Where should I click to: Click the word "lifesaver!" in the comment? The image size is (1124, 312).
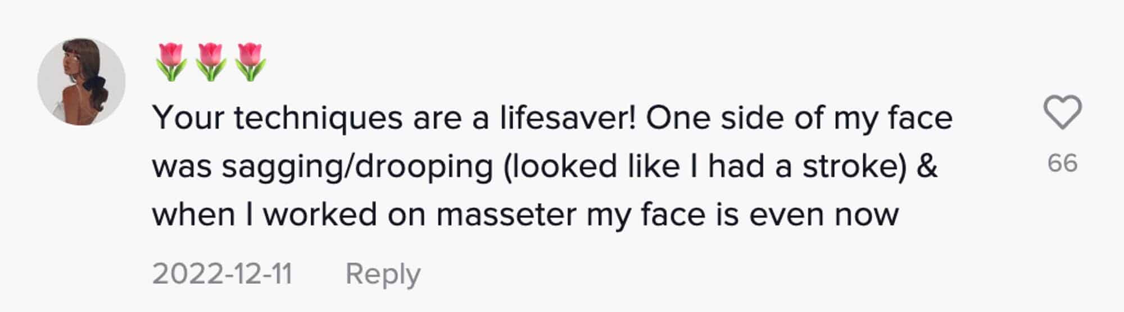[568, 118]
